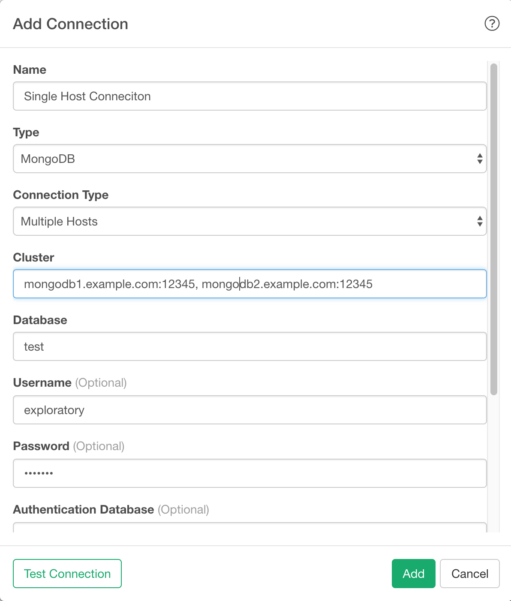Click into the masked Password field
Viewport: 511px width, 601px height.
point(250,473)
